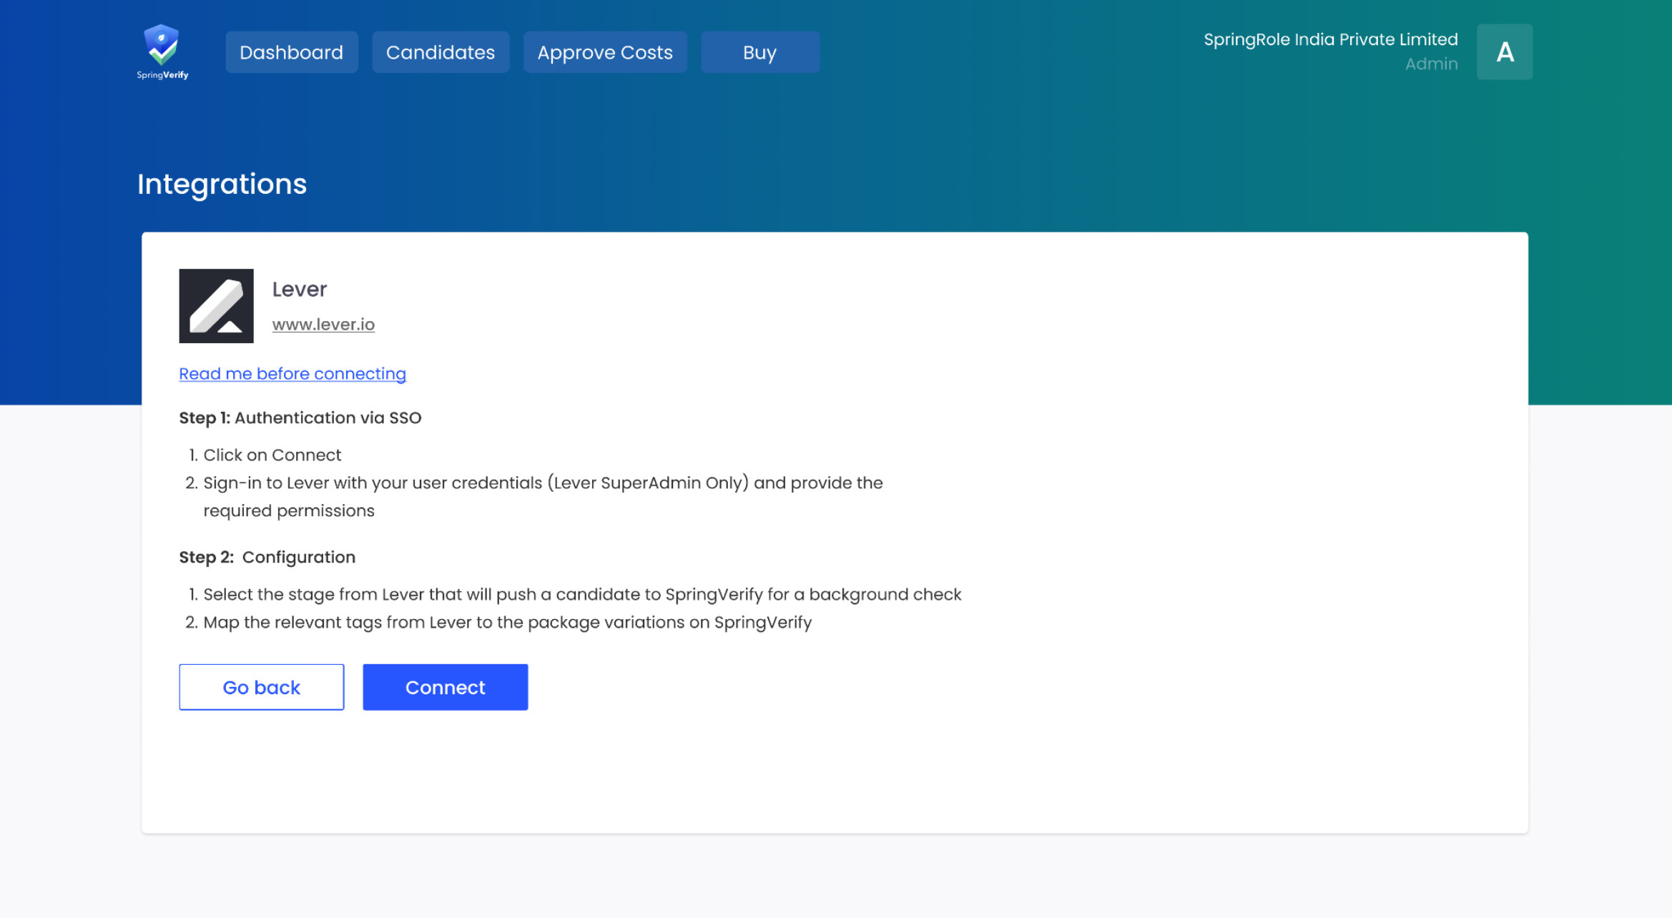Open the Dashboard navigation item

pyautogui.click(x=292, y=51)
